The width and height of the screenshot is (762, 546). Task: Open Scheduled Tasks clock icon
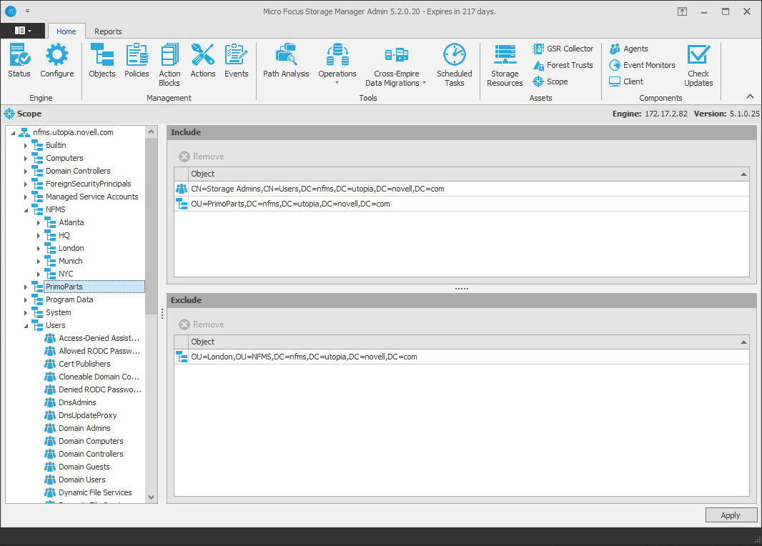pos(454,64)
